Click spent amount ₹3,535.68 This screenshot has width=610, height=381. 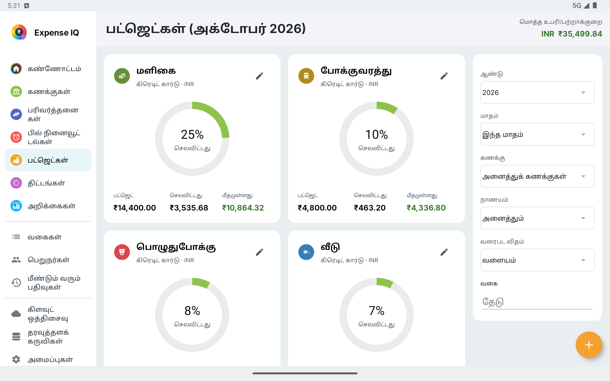coord(189,208)
